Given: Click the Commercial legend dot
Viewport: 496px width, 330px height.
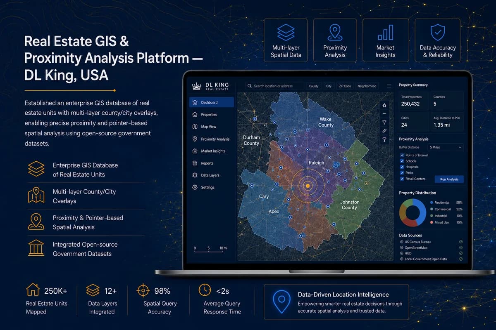Looking at the screenshot, I should tap(432, 209).
